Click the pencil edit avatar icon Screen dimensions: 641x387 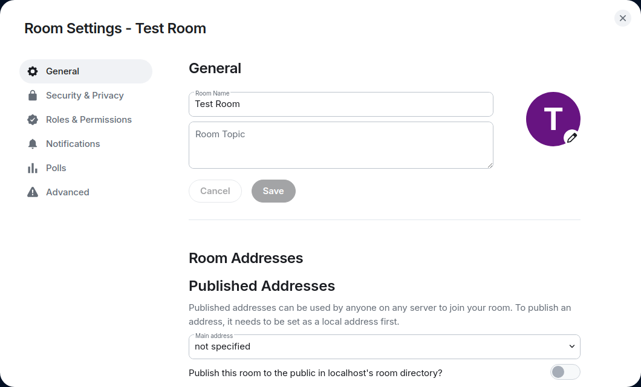(571, 138)
